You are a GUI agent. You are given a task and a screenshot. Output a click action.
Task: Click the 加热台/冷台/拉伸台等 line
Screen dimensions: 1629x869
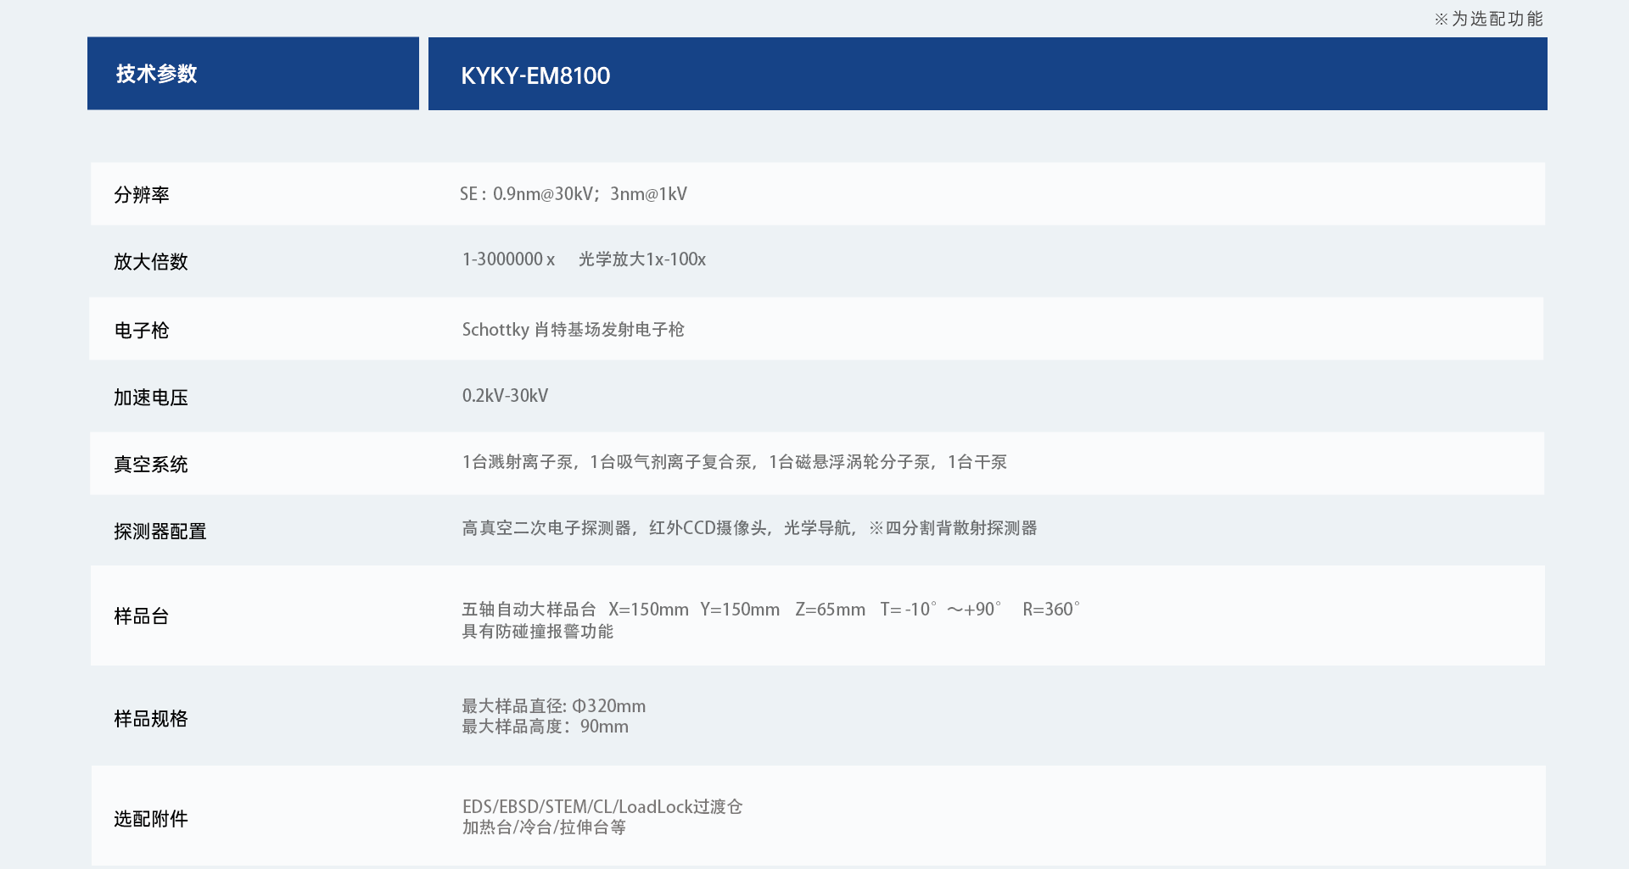[x=544, y=827]
